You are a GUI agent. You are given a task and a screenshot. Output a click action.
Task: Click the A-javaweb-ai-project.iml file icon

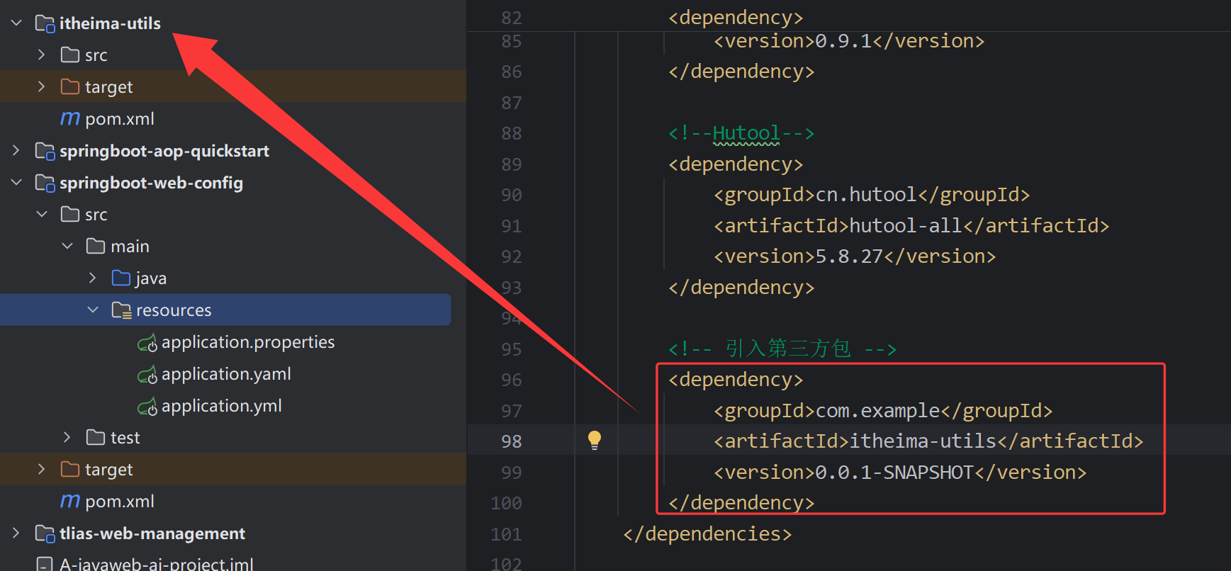45,564
